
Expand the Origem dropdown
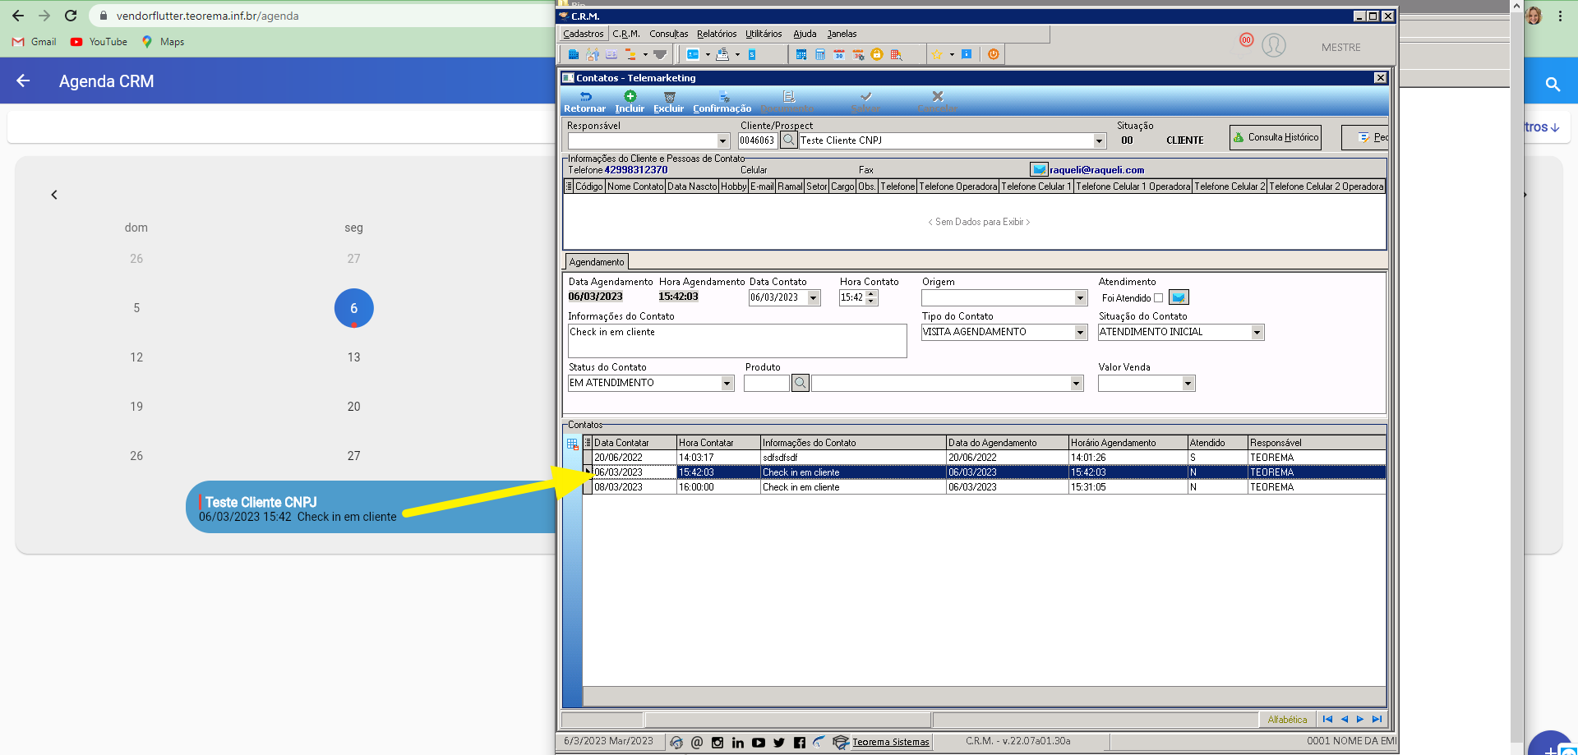pos(1081,297)
